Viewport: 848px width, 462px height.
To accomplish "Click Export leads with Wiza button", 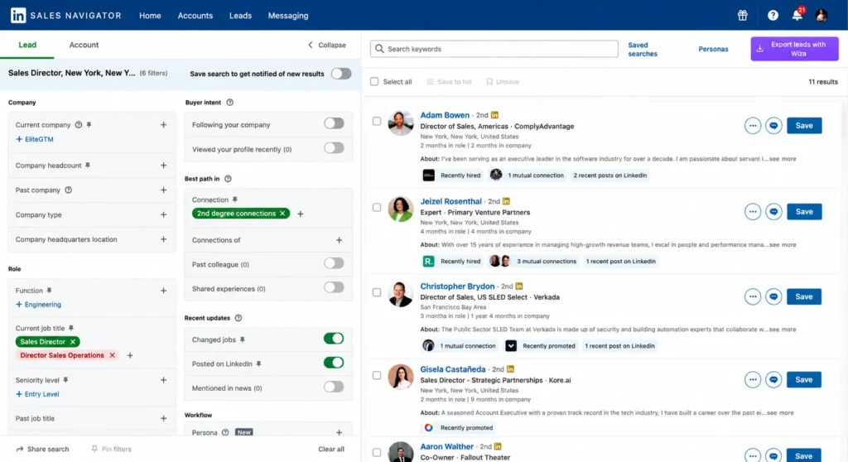I will pos(794,49).
